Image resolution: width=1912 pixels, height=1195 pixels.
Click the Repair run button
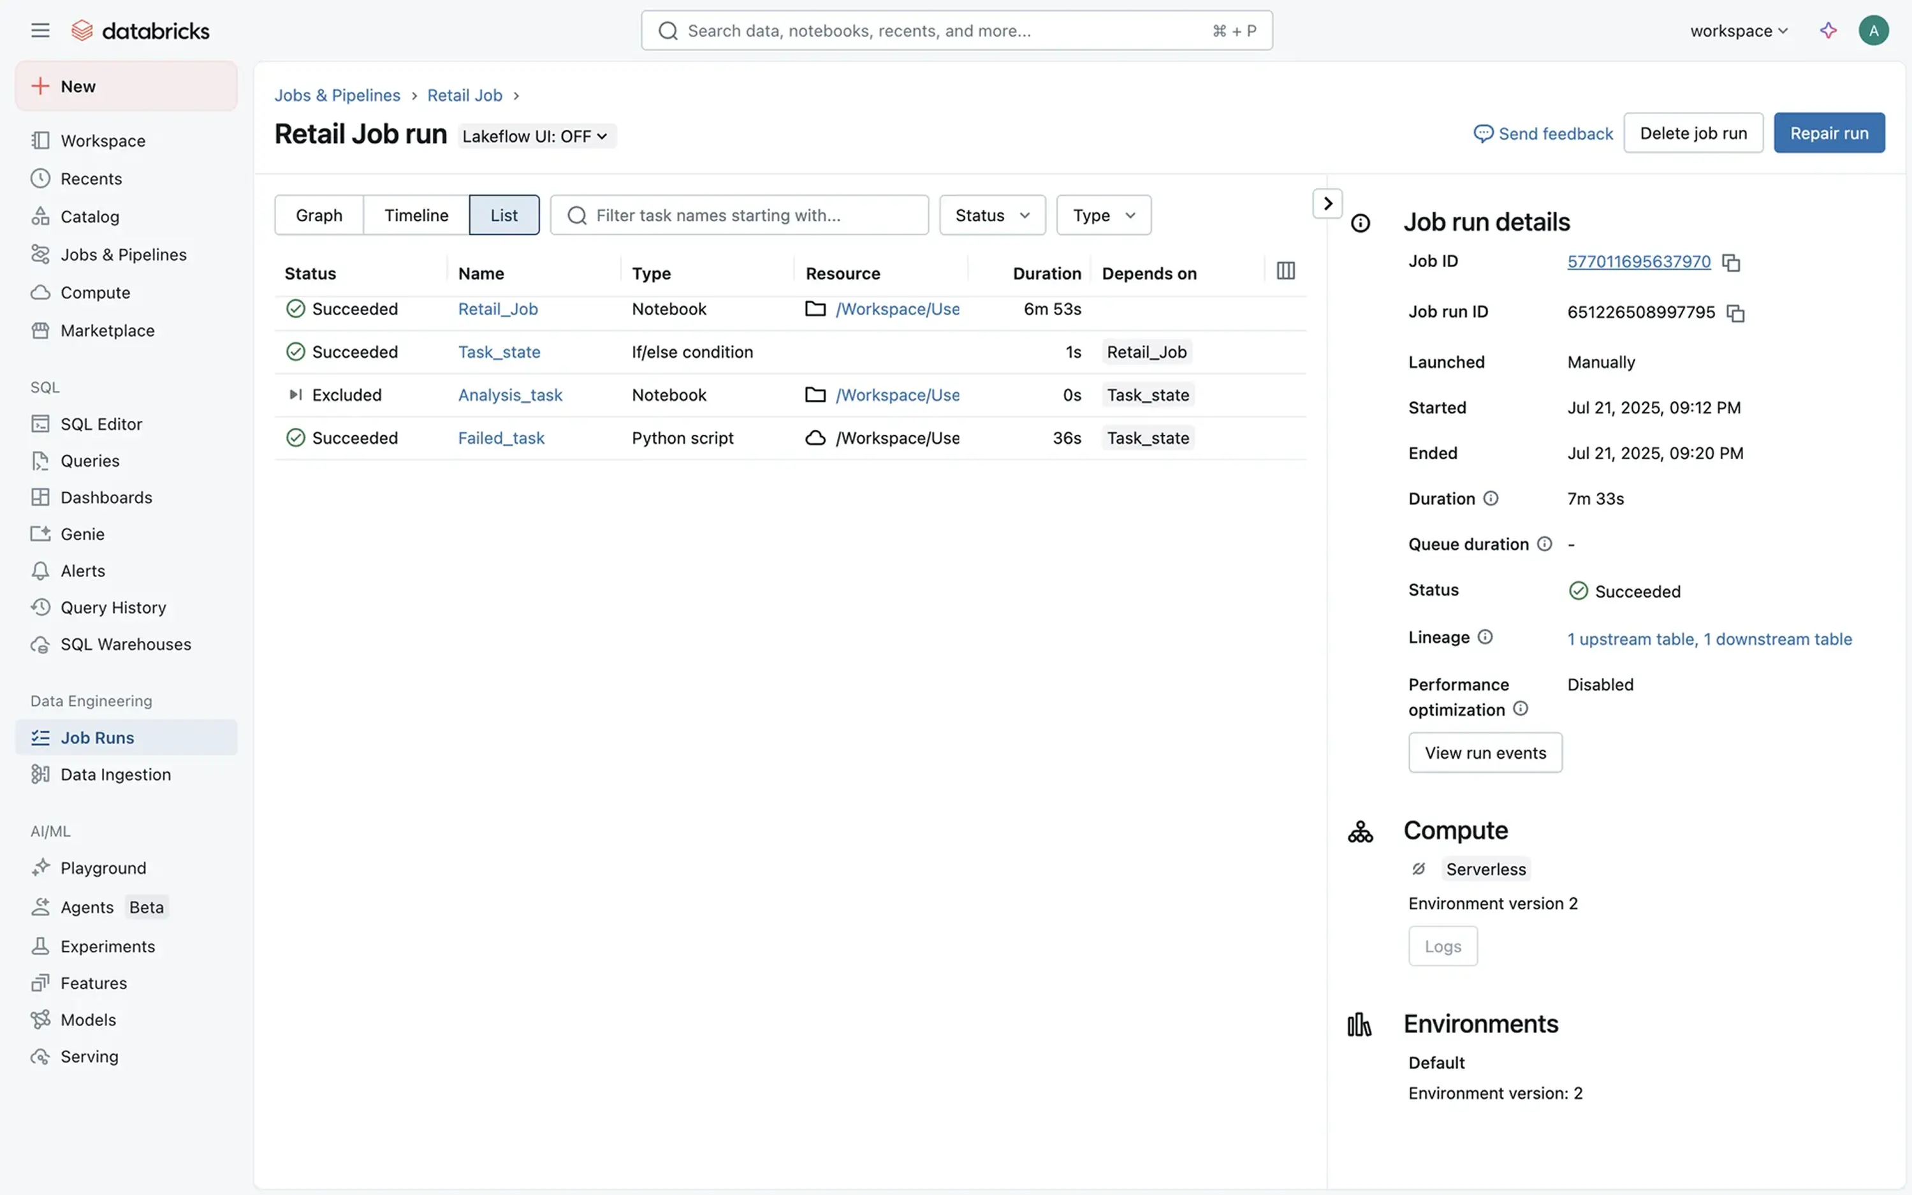pos(1829,133)
